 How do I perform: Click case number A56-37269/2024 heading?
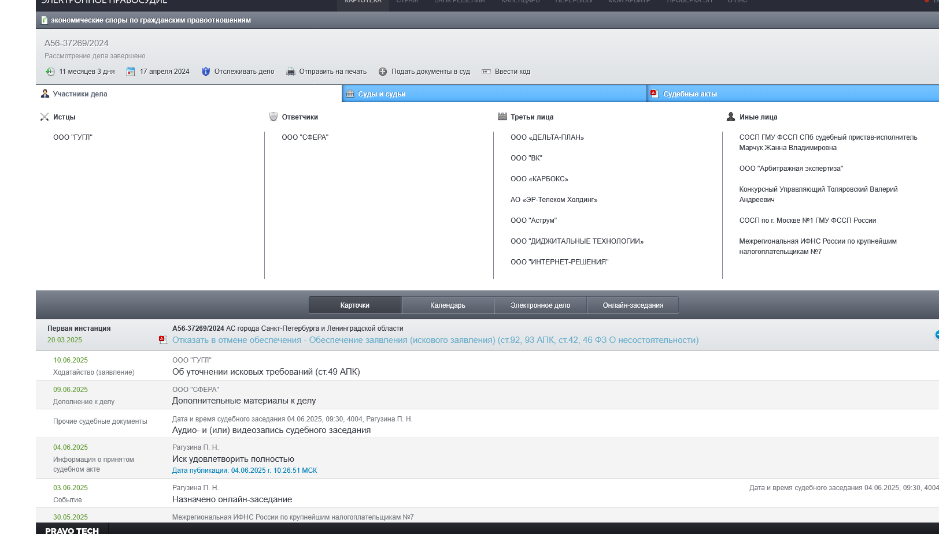tap(76, 43)
